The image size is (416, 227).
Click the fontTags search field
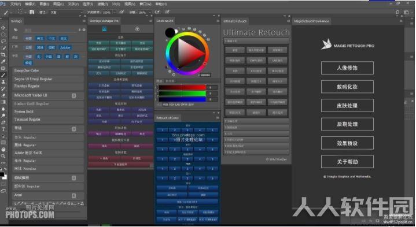[50, 30]
